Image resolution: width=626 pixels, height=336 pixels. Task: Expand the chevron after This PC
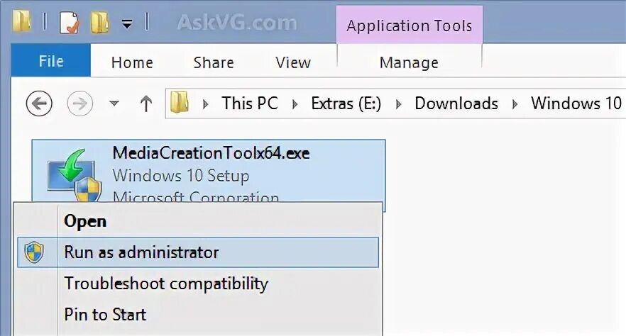[x=295, y=104]
